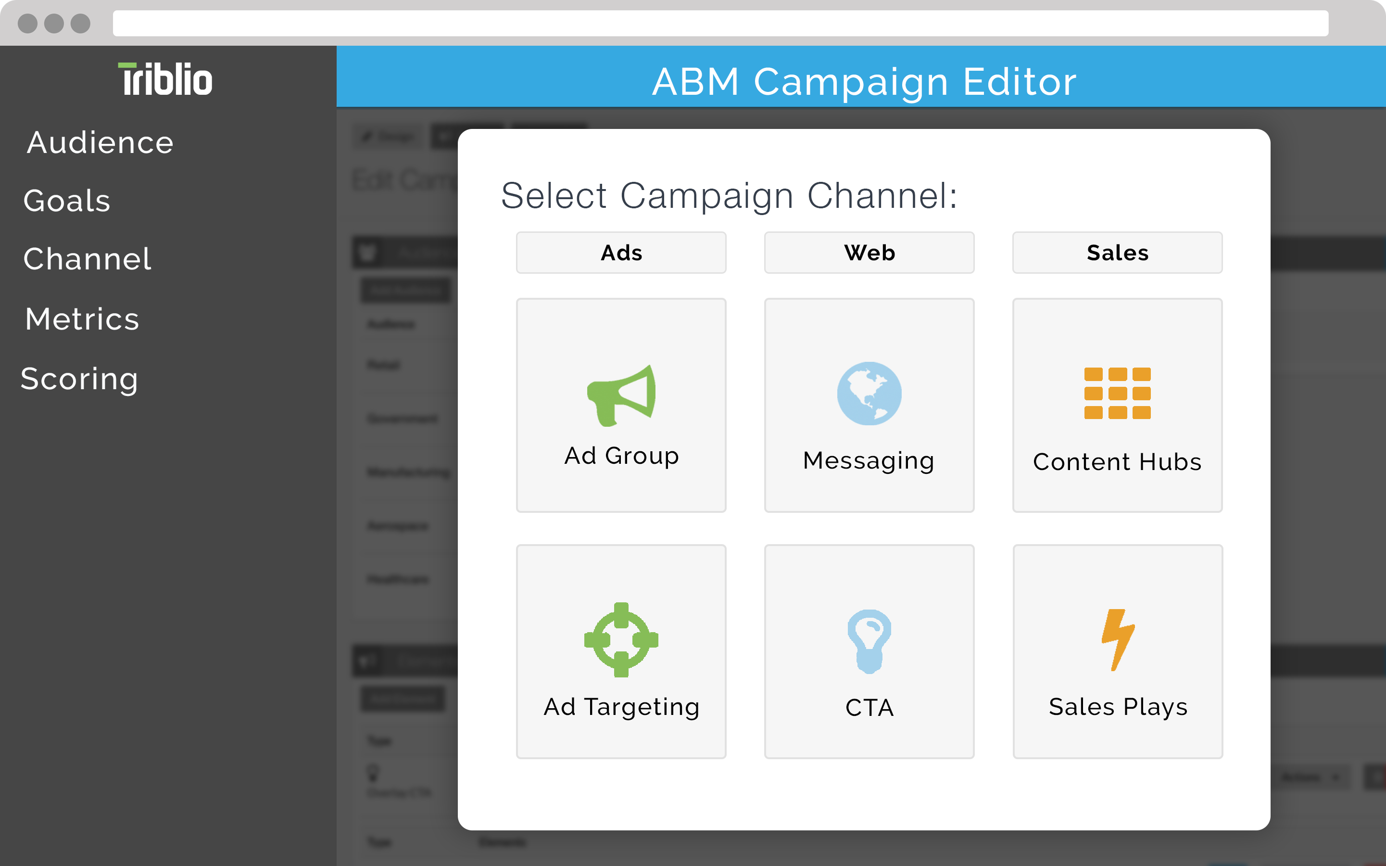This screenshot has height=866, width=1386.
Task: Click the Ad Group label text
Action: [621, 456]
